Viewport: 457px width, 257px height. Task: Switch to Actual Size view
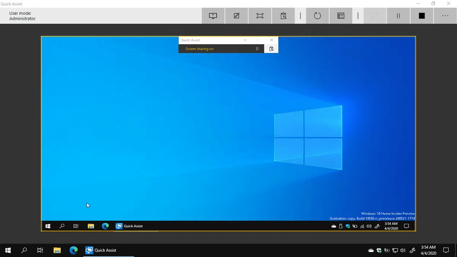point(260,16)
